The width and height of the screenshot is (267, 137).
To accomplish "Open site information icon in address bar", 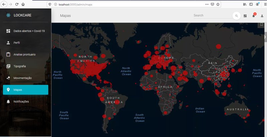I will coord(55,4).
